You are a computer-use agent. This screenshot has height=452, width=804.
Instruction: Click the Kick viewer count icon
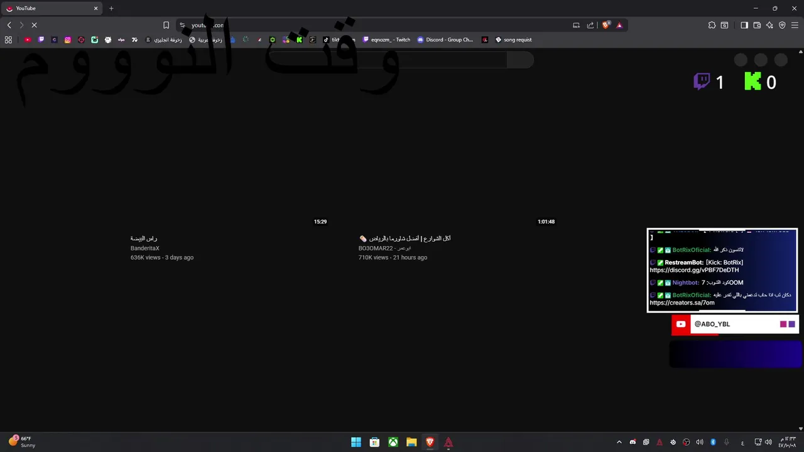coord(752,82)
